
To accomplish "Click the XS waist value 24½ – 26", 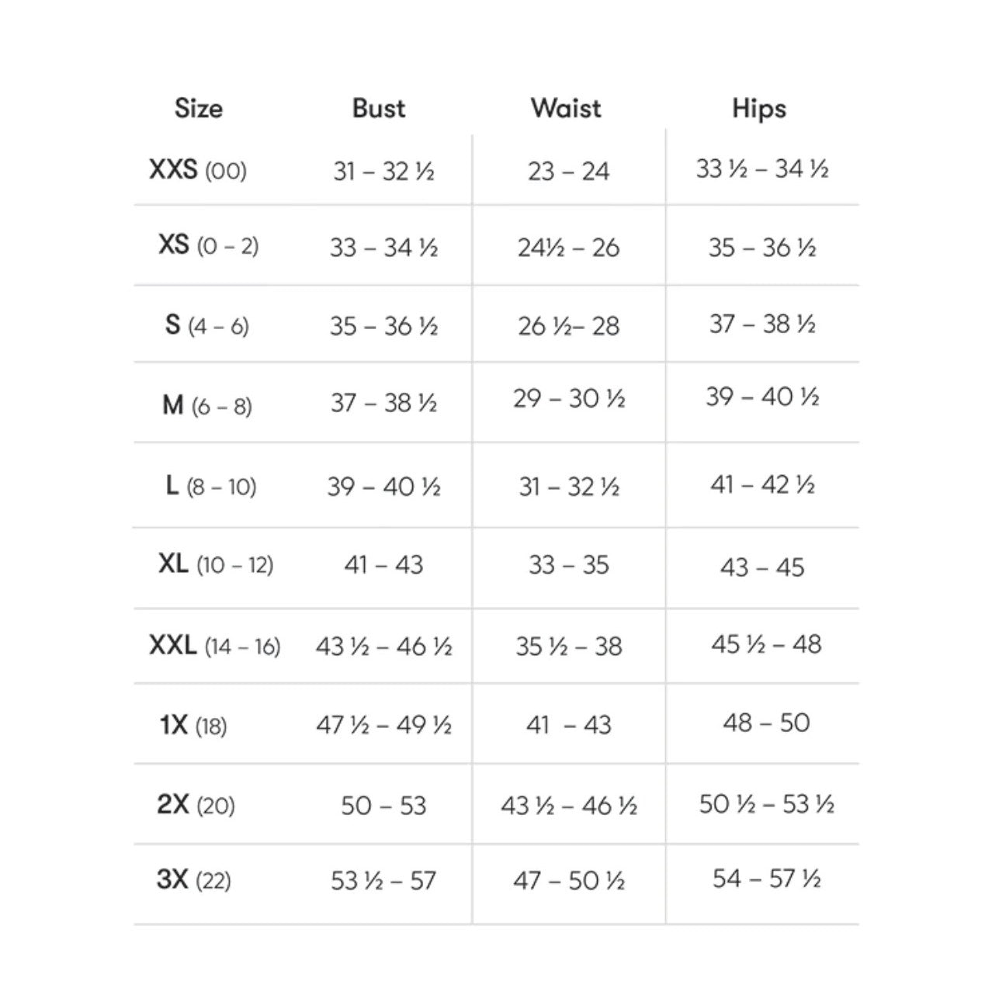I will pos(568,248).
